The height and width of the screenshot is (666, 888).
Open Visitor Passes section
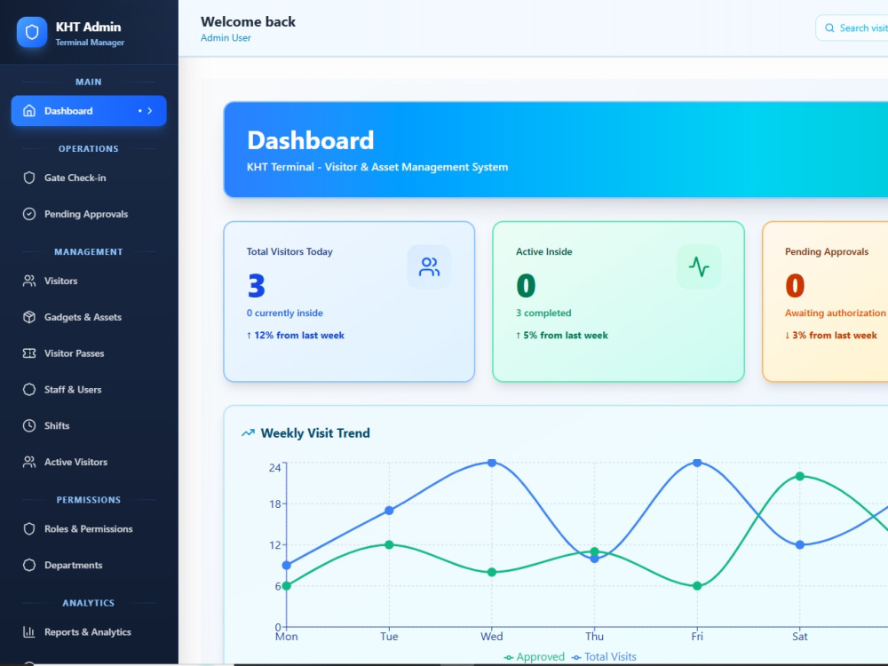[89, 353]
